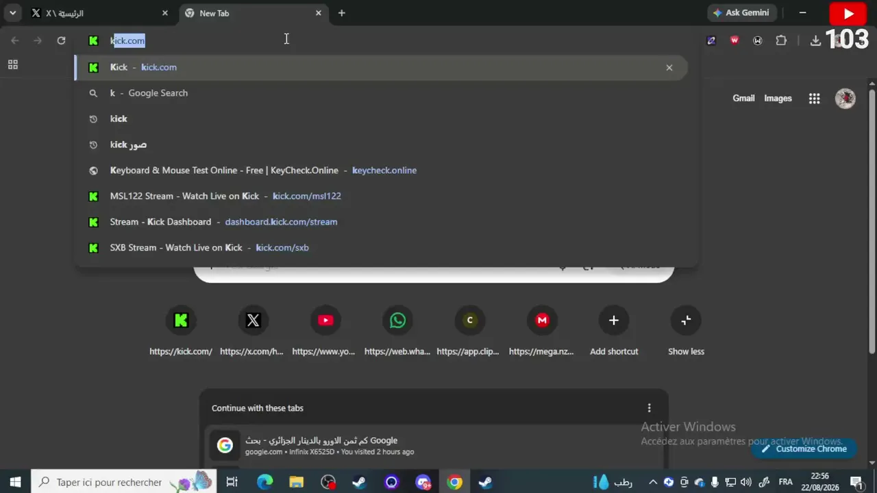Pick the 'kick صور' history suggestion
The height and width of the screenshot is (493, 877).
[380, 144]
